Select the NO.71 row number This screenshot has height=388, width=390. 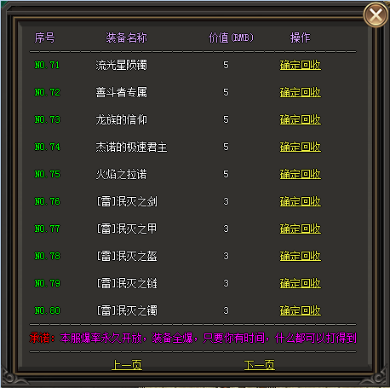tap(47, 65)
